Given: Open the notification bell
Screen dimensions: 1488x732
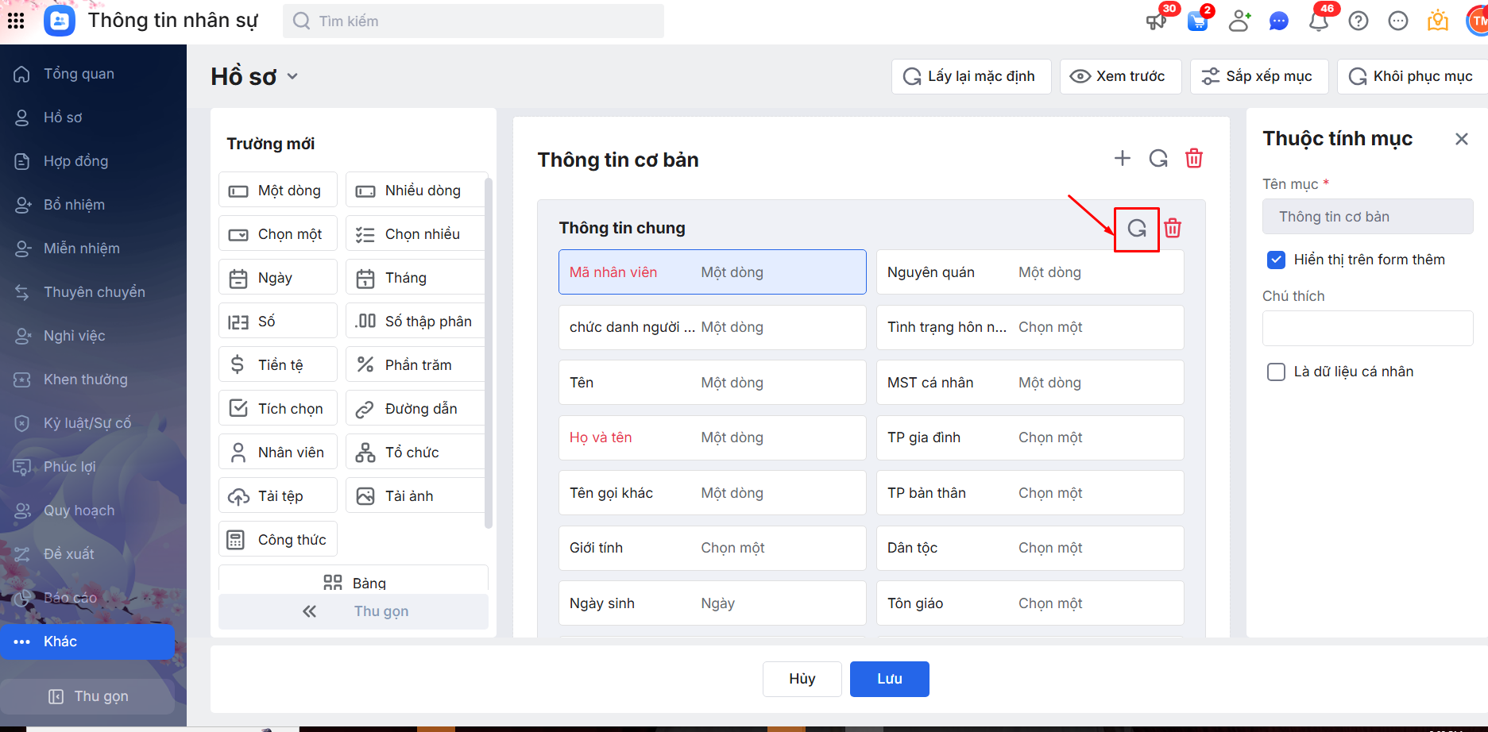Looking at the screenshot, I should click(1319, 21).
